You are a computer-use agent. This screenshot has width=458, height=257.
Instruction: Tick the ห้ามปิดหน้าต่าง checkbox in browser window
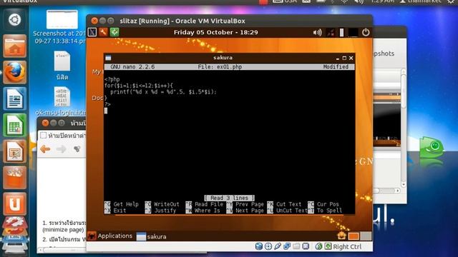(x=44, y=135)
